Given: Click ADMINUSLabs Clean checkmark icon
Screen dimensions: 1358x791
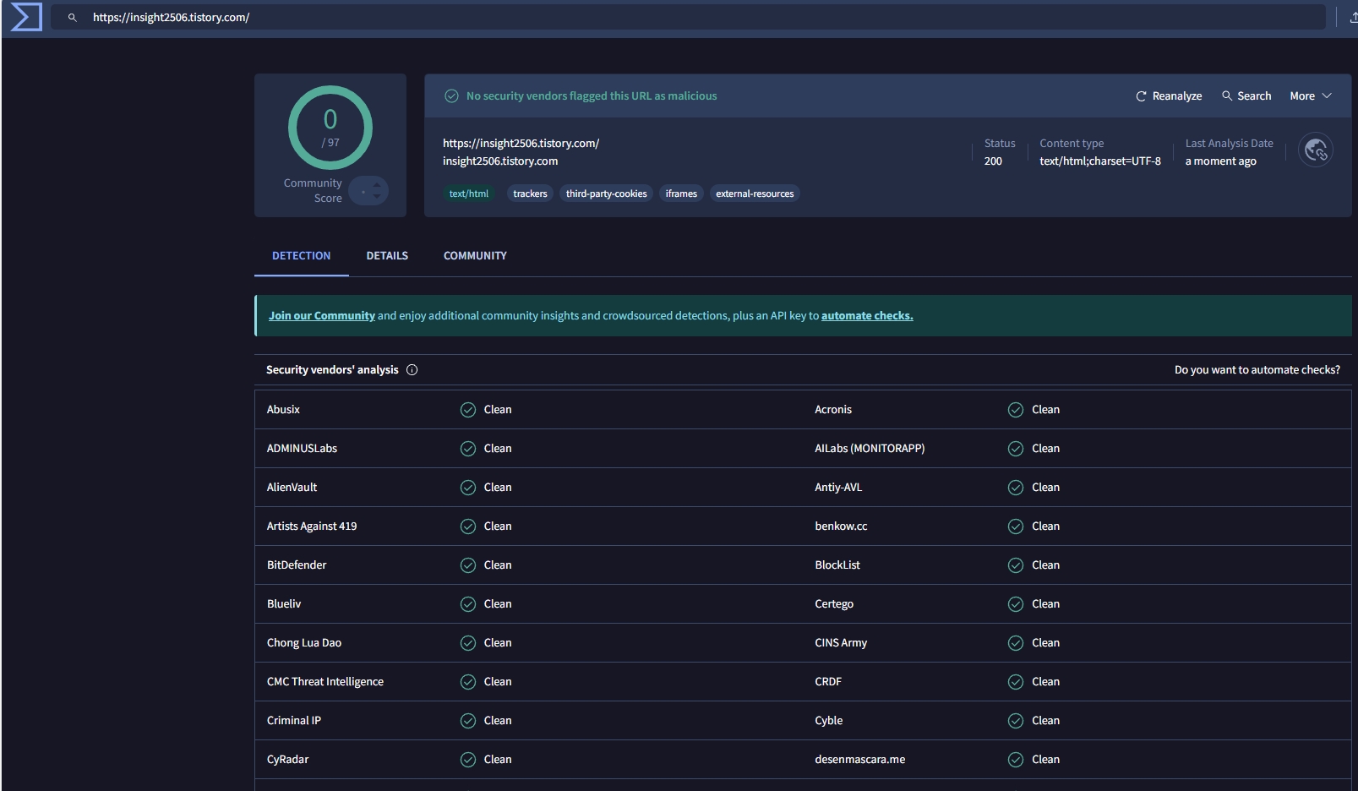Looking at the screenshot, I should 468,449.
